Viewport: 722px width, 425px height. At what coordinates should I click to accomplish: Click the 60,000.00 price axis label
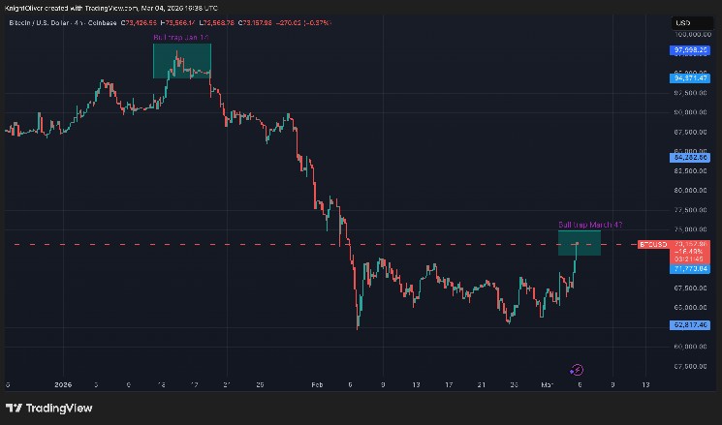click(x=690, y=347)
